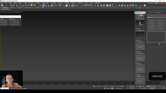Click the Copitor toolbar button
The image size is (166, 93).
[140, 5]
